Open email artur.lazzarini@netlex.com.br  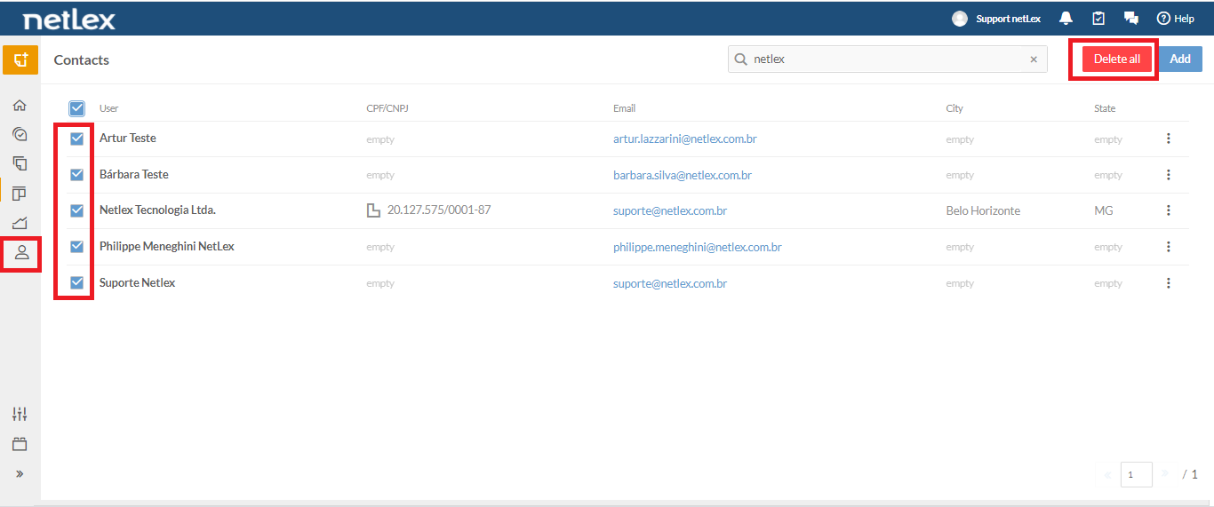coord(685,139)
